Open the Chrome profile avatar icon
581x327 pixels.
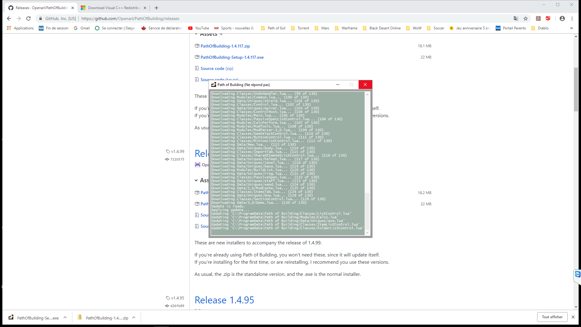click(x=562, y=18)
